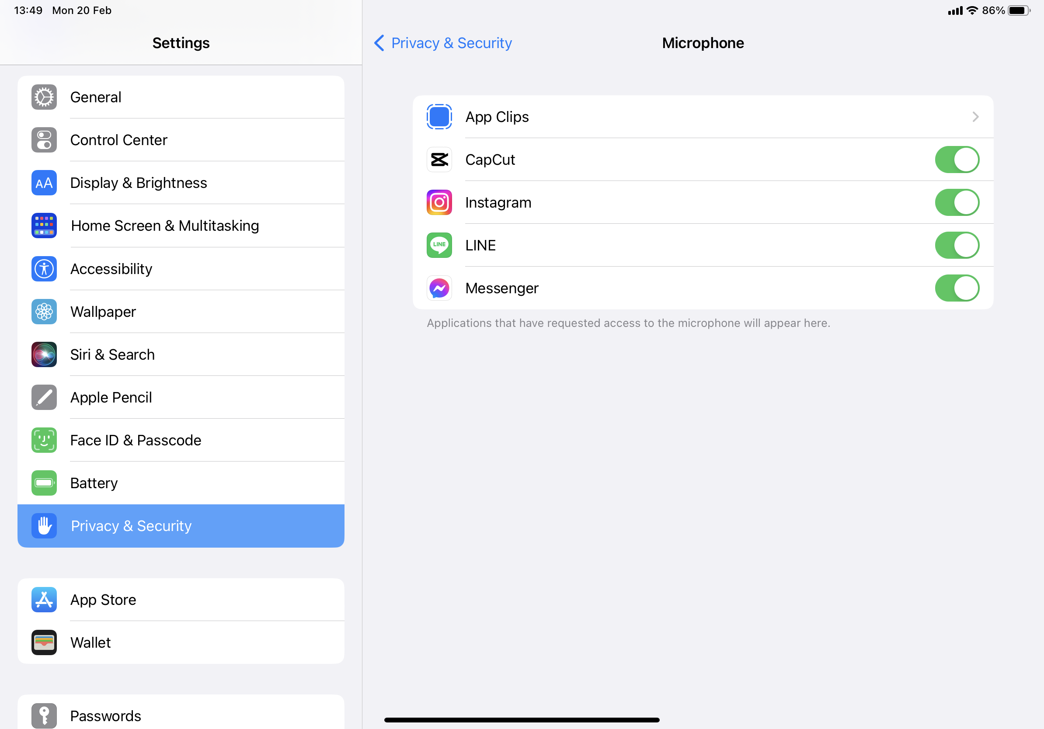
Task: Disable microphone access for CapCut
Action: (x=957, y=160)
